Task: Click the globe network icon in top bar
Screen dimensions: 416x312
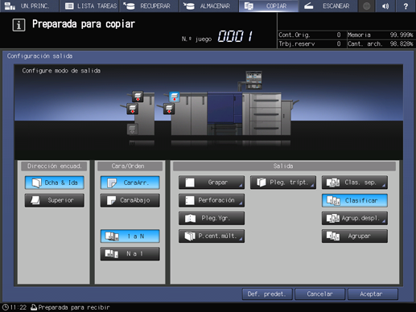Action: pyautogui.click(x=366, y=6)
